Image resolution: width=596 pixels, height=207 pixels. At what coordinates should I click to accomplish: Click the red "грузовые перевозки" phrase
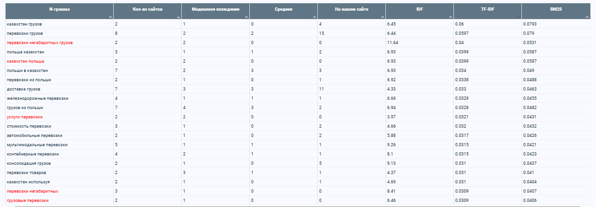pos(27,201)
